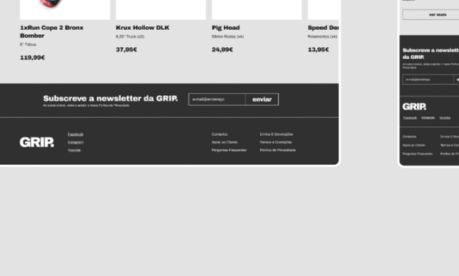Viewport: 459px width, 276px height.
Task: Click the 37,95€ price
Action: pos(127,49)
